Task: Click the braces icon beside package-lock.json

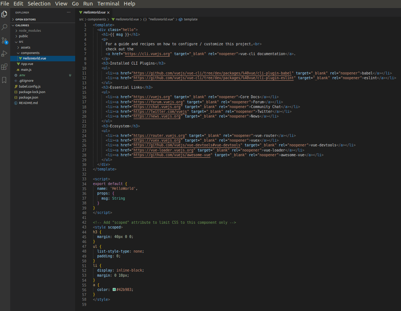Action: click(16, 92)
